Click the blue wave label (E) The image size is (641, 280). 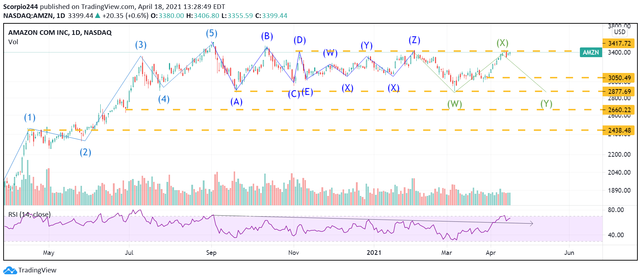[307, 92]
